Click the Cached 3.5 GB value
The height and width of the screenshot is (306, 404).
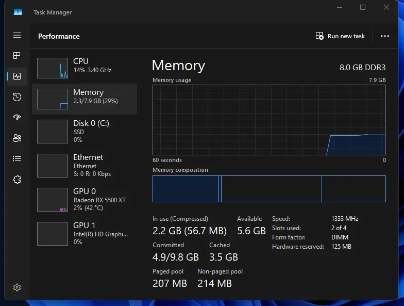tap(224, 257)
